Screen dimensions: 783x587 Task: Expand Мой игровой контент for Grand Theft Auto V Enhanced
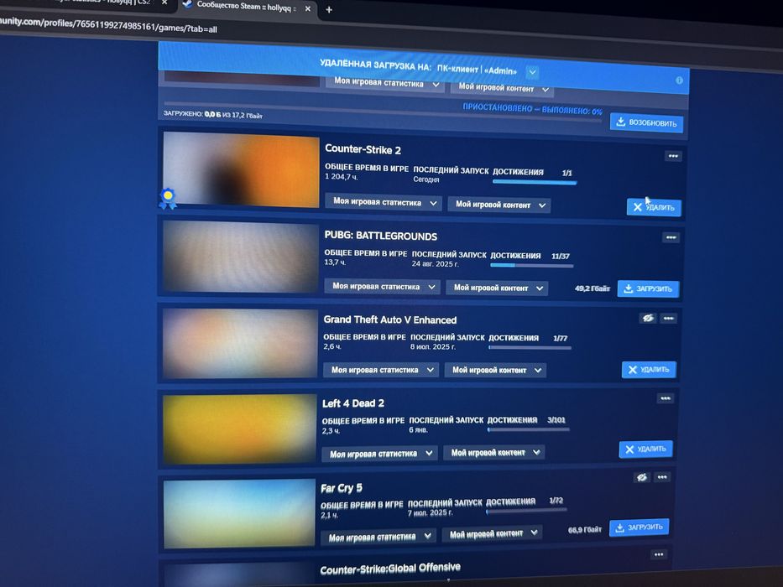click(495, 371)
